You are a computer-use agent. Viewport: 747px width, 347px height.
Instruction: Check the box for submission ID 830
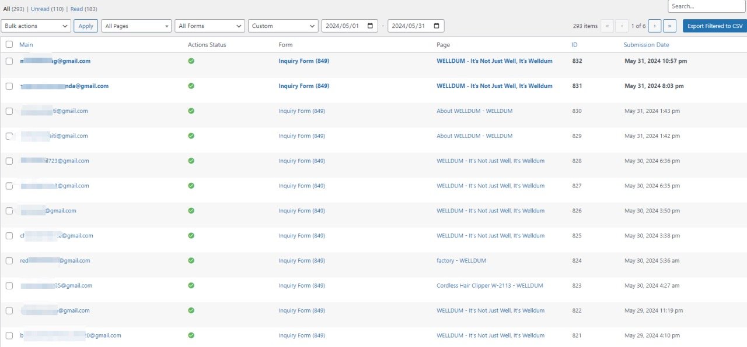click(9, 111)
